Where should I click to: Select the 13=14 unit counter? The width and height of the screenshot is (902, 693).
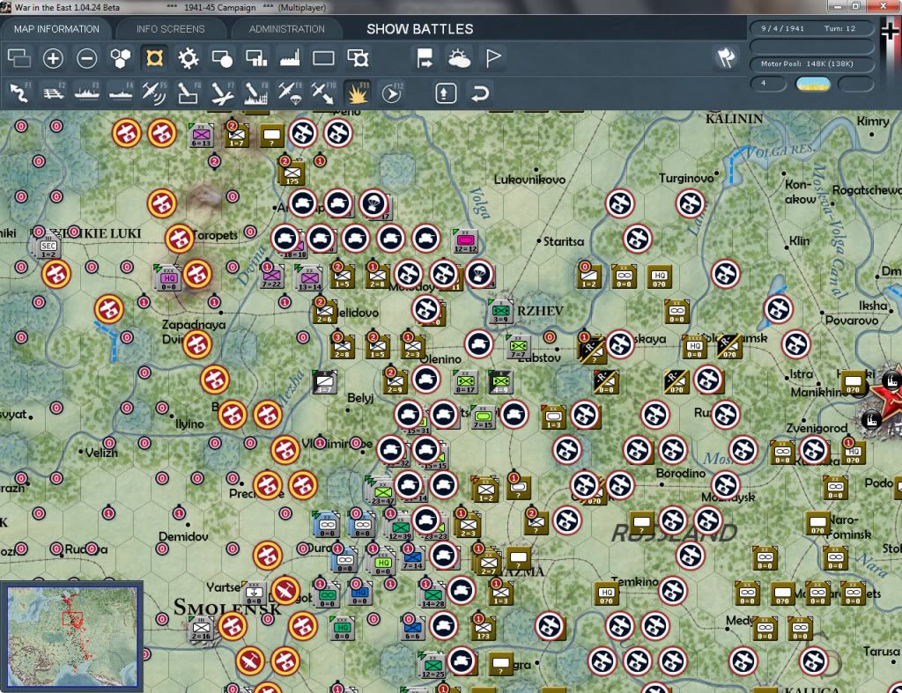pos(309,278)
